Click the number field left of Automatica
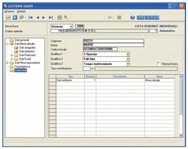This screenshot has height=149, width=188. click(153, 31)
